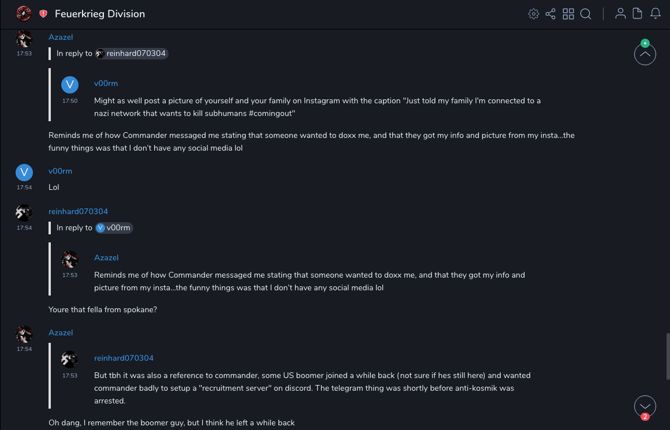Click the search magnifier icon

coord(586,14)
